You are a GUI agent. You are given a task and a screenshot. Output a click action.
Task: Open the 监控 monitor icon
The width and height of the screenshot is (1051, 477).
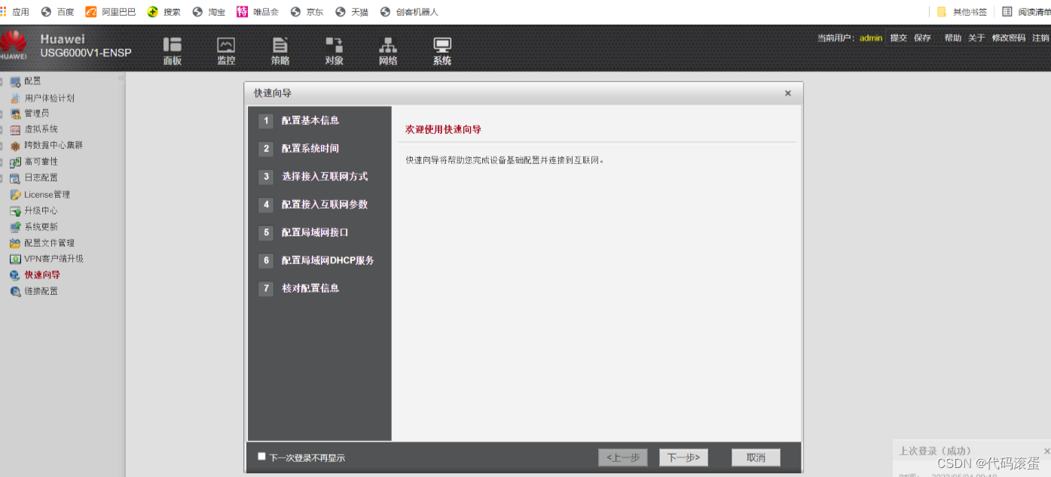tap(226, 45)
